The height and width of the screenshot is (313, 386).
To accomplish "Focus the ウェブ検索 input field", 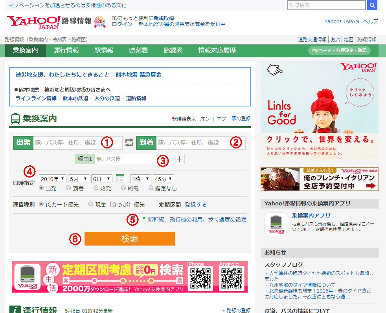I will tap(326, 5).
